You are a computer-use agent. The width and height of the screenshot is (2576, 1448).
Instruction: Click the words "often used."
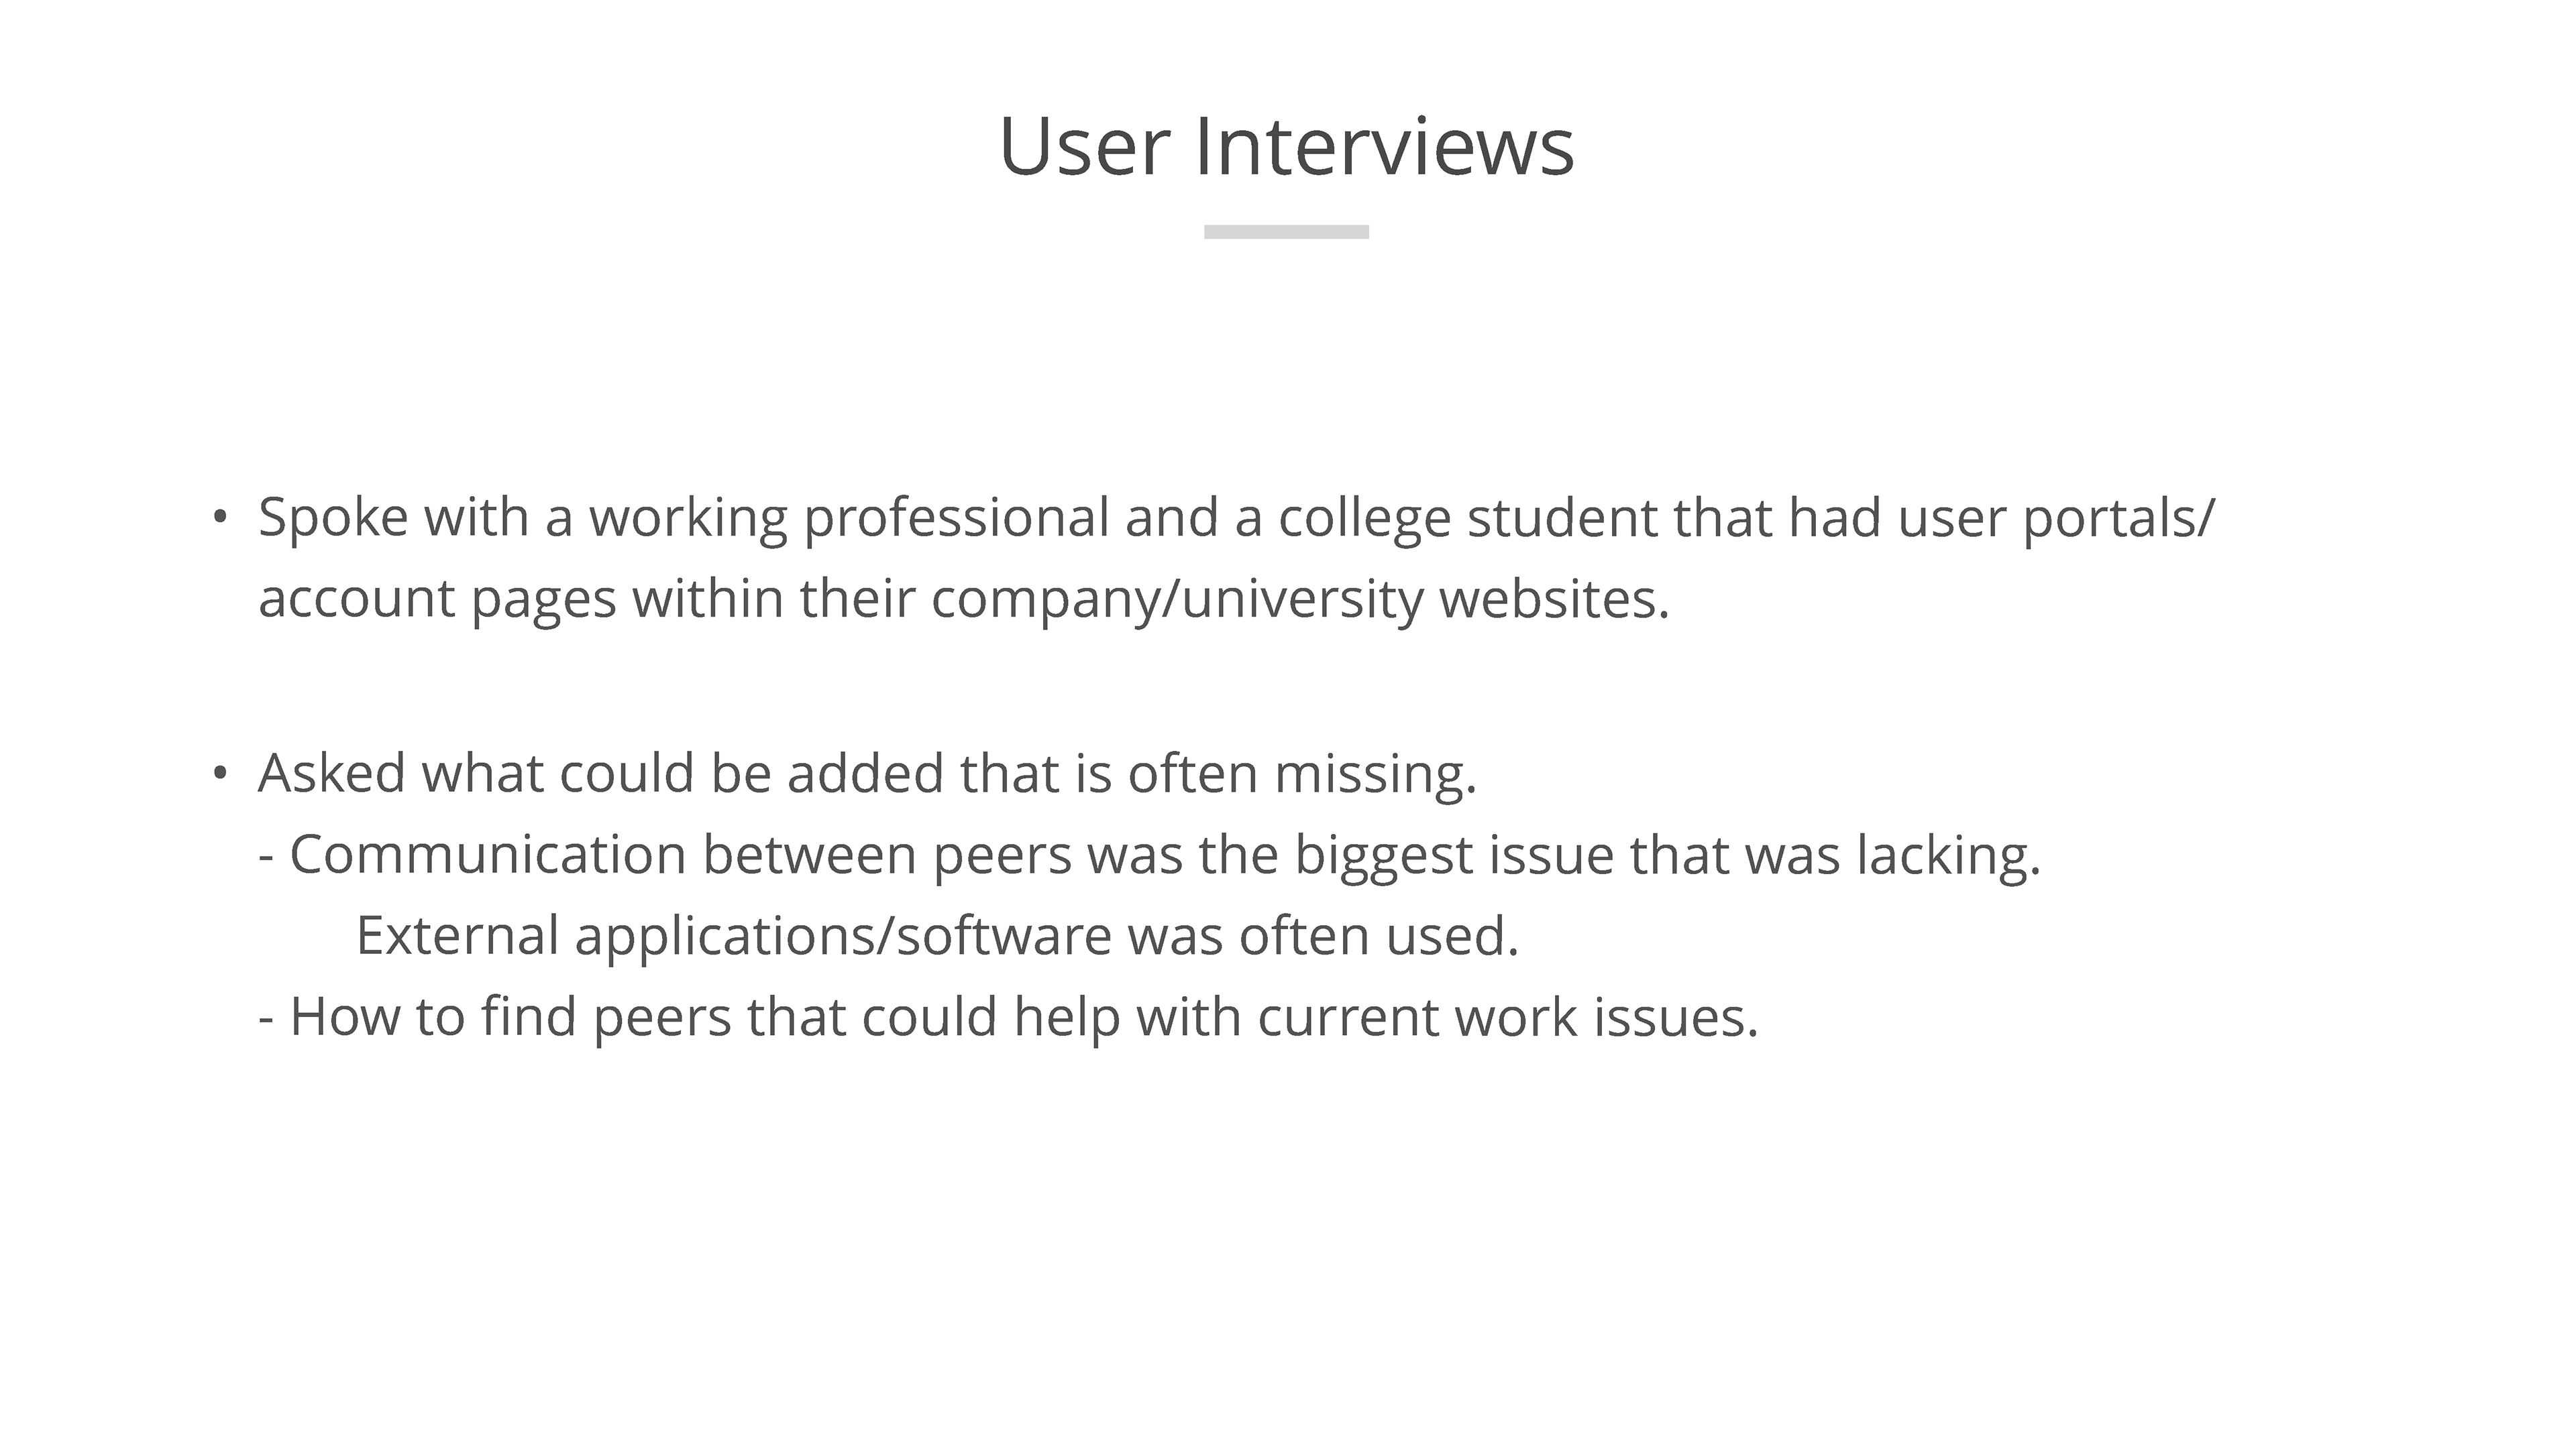1379,935
